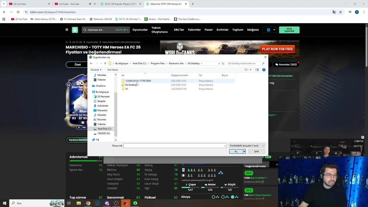Open the Futbin hamburger menu
The height and width of the screenshot is (207, 368).
click(x=67, y=30)
